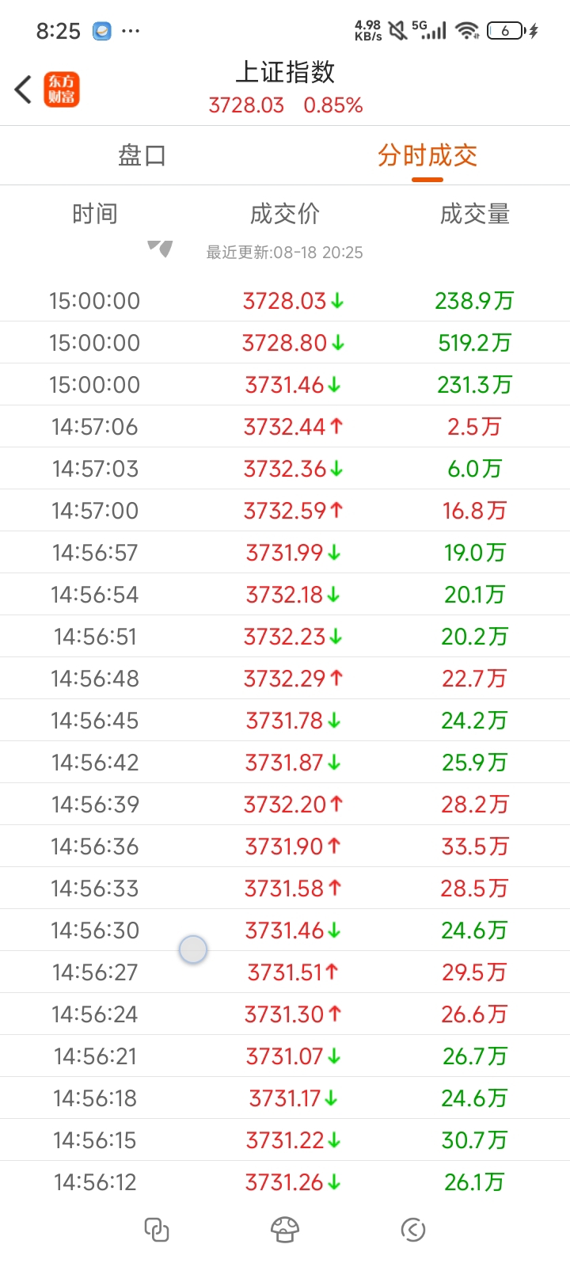Tap the mushroom icon in bottom bar
The height and width of the screenshot is (1267, 570).
pos(285,1230)
